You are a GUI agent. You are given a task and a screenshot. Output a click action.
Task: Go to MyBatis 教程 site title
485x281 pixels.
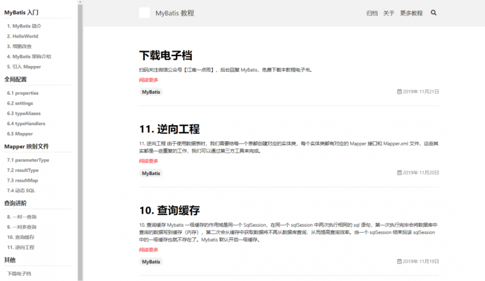click(175, 13)
